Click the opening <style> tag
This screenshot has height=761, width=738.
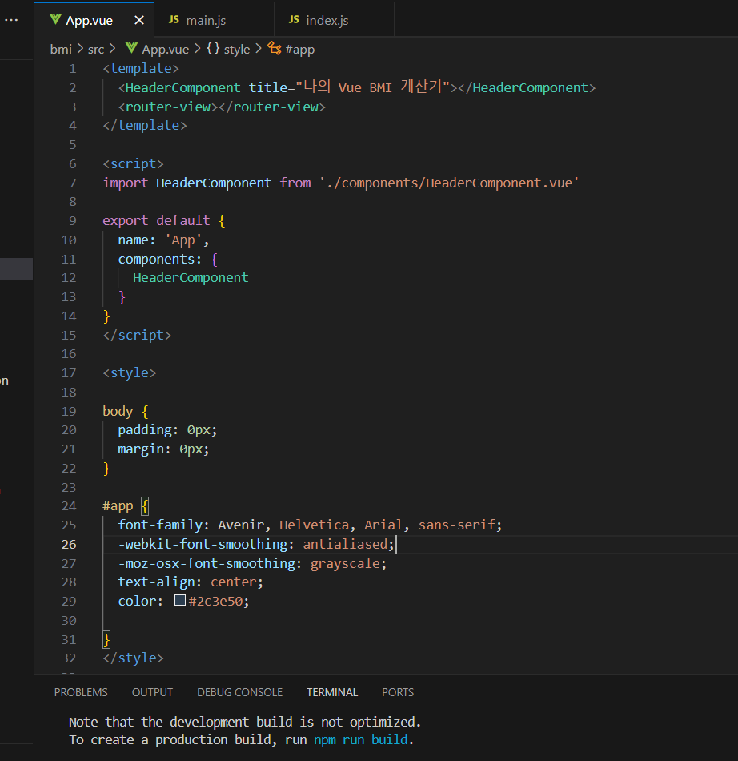point(129,372)
